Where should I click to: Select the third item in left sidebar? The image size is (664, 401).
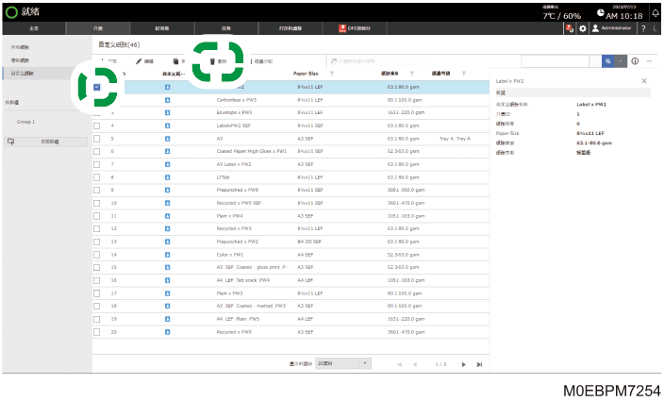tap(22, 74)
